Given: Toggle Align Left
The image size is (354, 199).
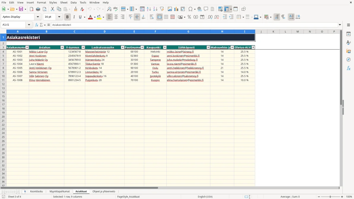Looking at the screenshot, I should [x=109, y=17].
